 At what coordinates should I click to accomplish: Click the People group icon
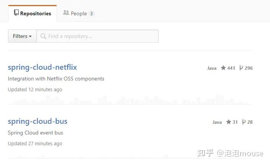(66, 13)
